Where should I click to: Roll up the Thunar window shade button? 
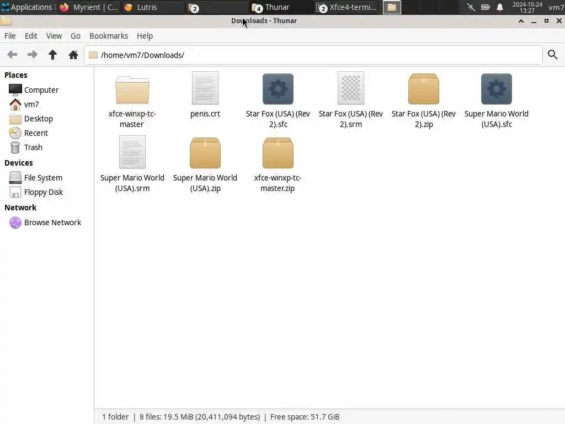(521, 21)
